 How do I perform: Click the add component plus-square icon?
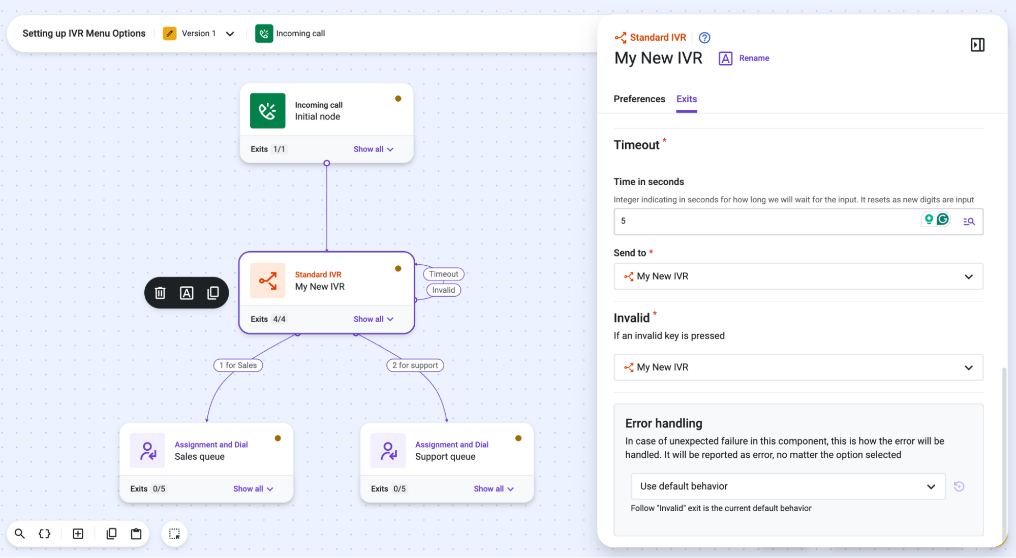coord(78,534)
